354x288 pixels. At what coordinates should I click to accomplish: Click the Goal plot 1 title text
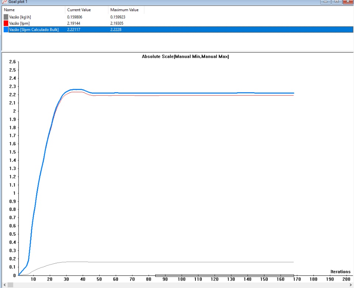[x=18, y=2]
